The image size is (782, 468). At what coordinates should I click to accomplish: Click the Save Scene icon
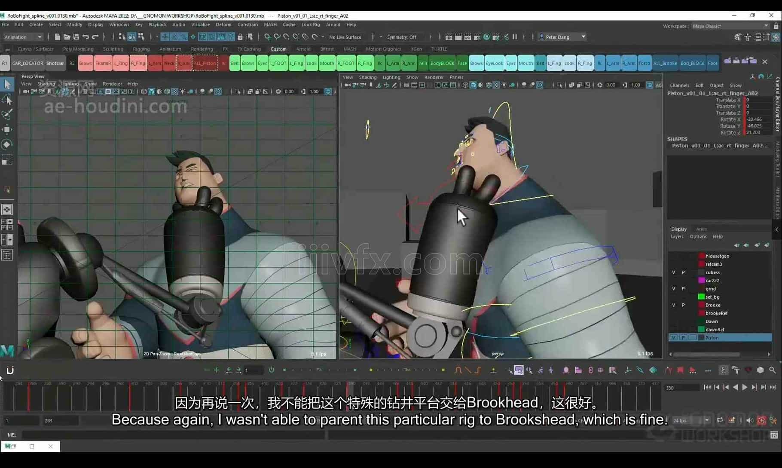click(x=76, y=37)
